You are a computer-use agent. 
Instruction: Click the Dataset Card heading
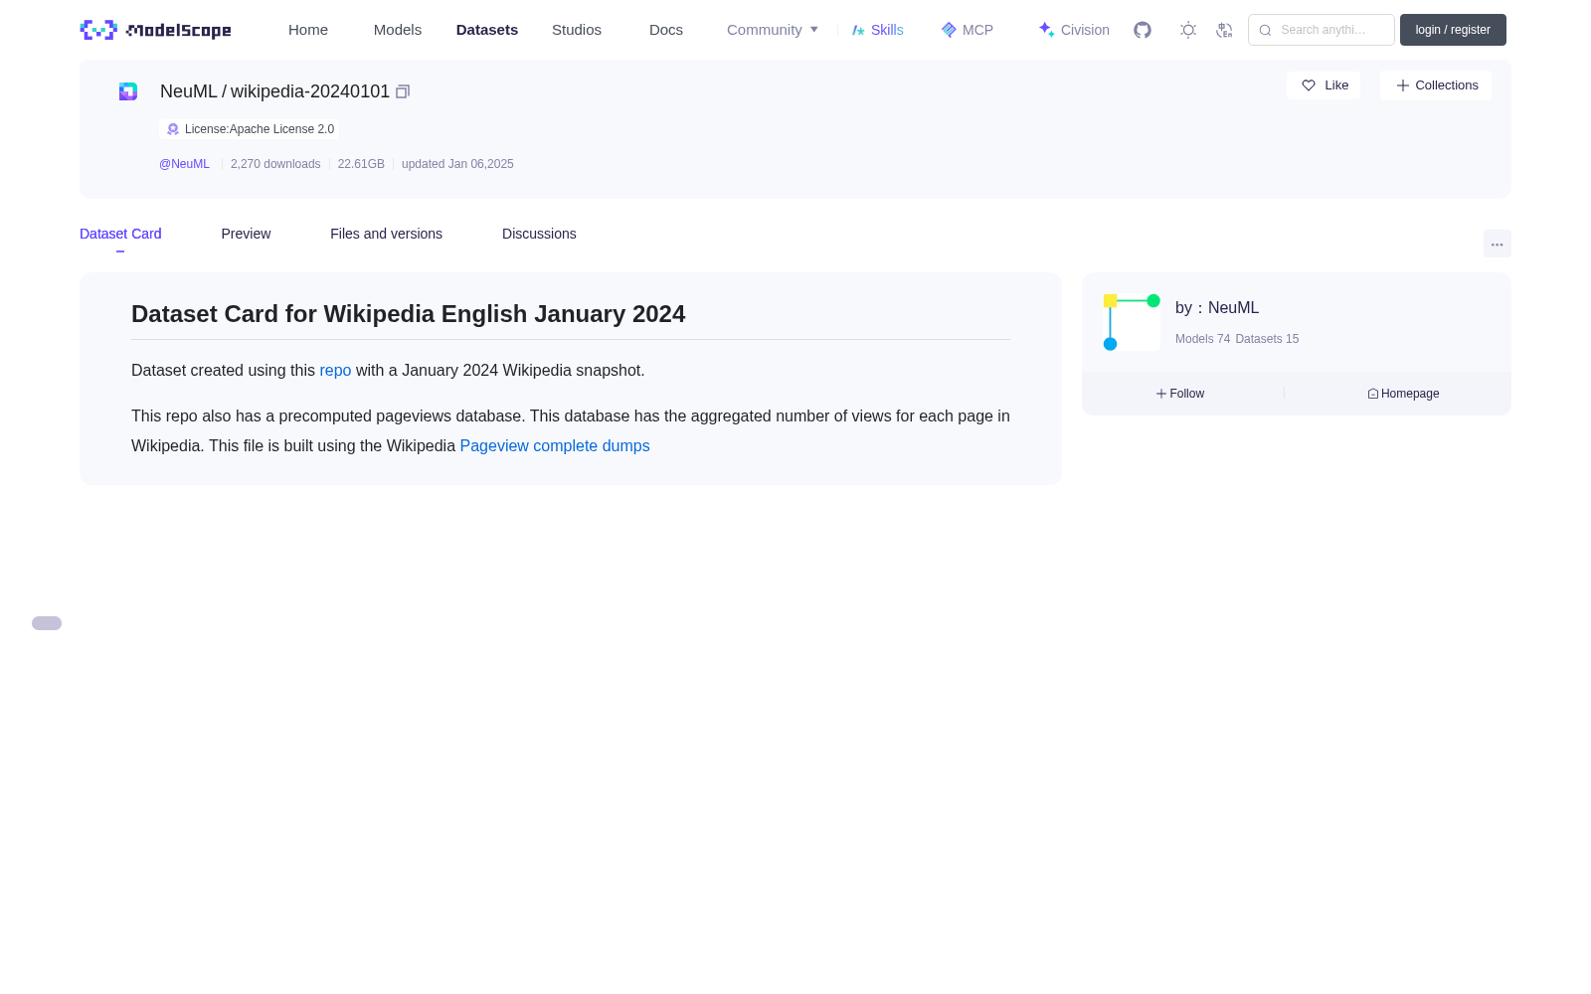pos(408,314)
